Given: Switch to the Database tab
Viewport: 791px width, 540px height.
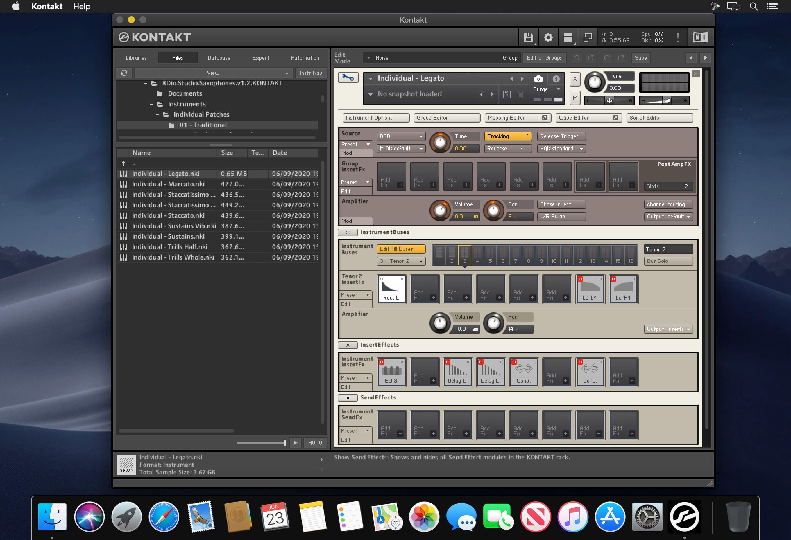Looking at the screenshot, I should pyautogui.click(x=219, y=58).
